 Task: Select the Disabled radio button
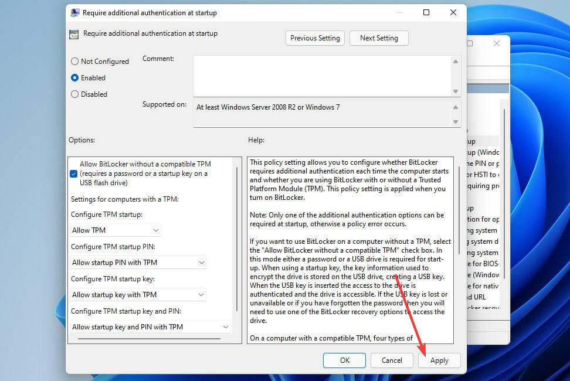[x=75, y=94]
